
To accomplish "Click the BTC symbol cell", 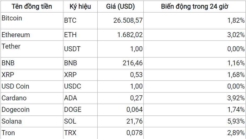I will [x=80, y=21].
